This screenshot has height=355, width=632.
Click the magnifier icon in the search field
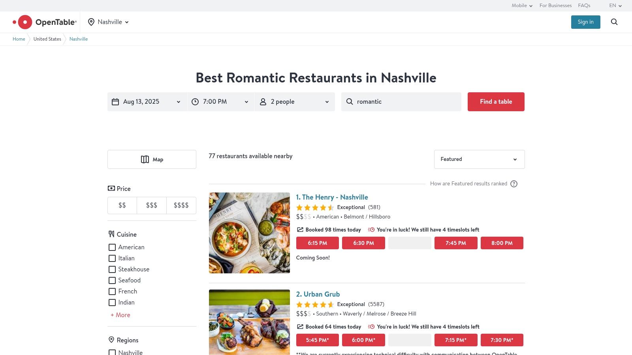click(x=350, y=102)
